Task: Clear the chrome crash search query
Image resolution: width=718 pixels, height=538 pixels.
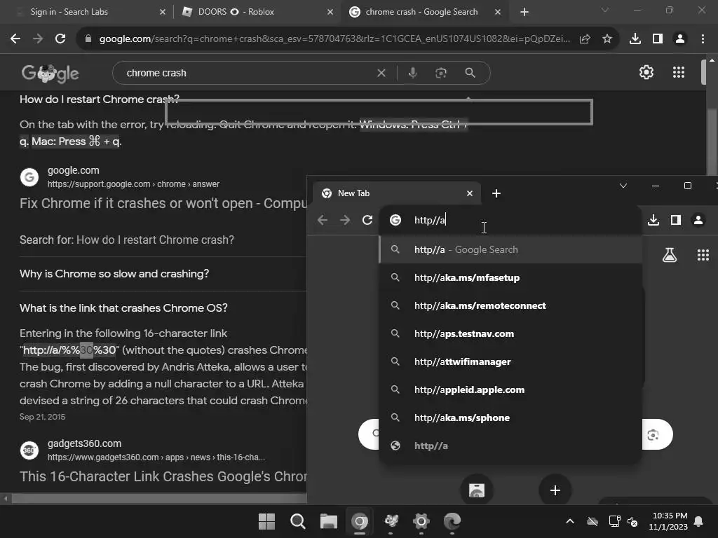Action: pyautogui.click(x=381, y=73)
